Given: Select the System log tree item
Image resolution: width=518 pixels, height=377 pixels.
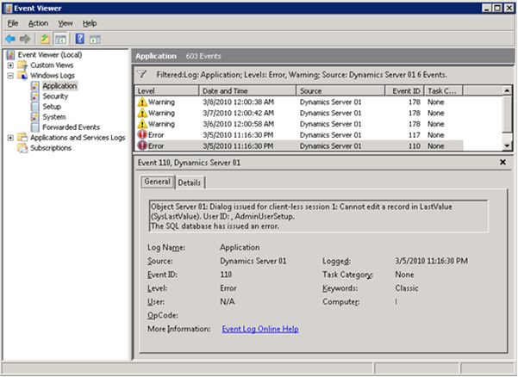Looking at the screenshot, I should click(53, 117).
